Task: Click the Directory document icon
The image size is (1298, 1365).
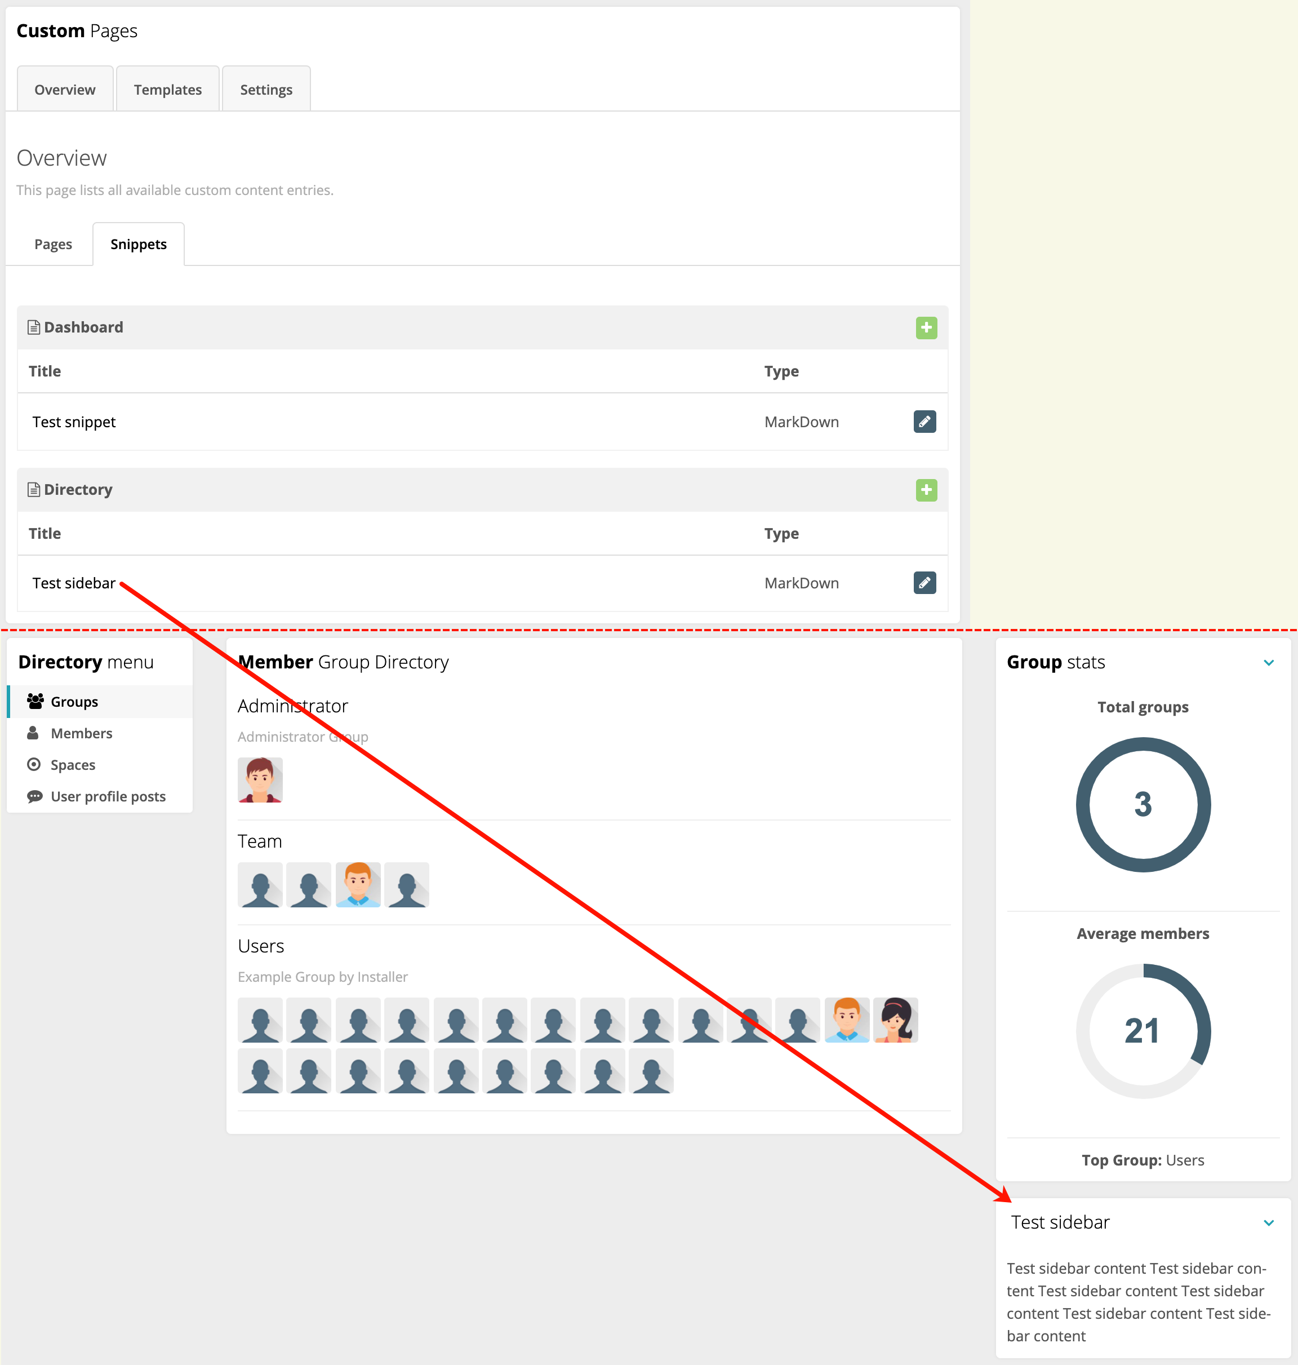Action: click(33, 489)
